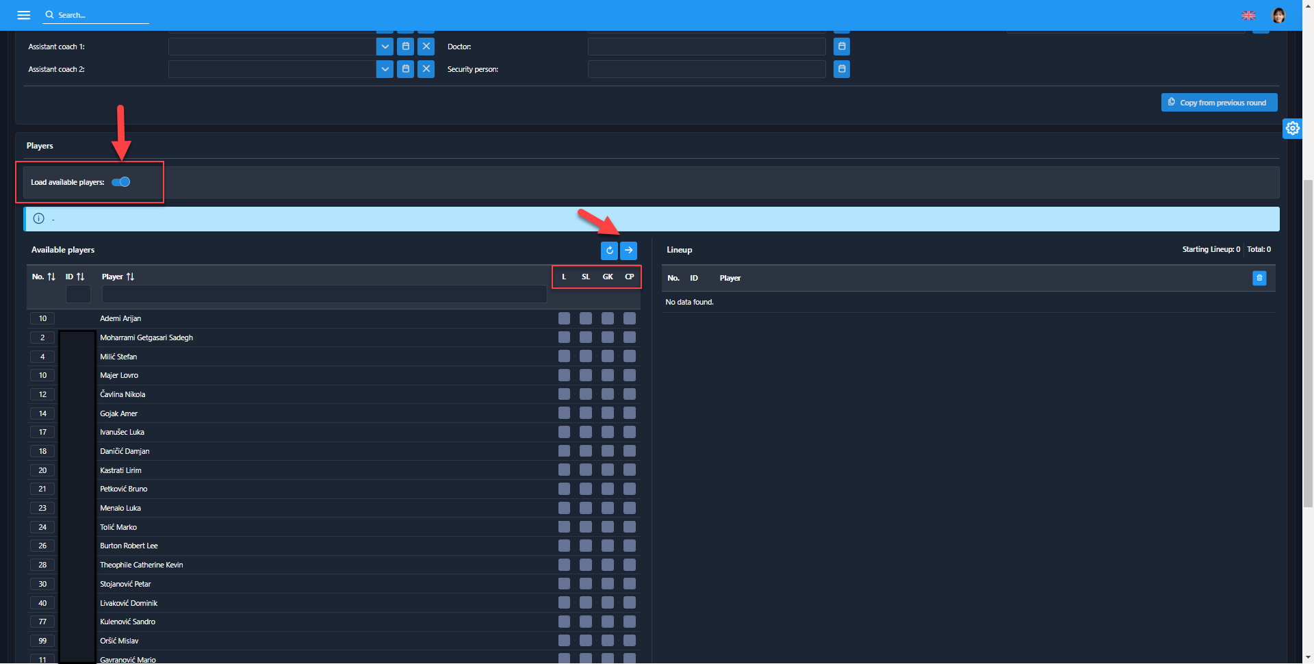Toggle Load available players switch
1314x664 pixels.
click(x=121, y=182)
